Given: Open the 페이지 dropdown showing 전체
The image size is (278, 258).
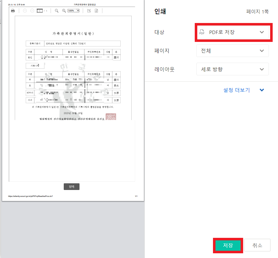Looking at the screenshot, I should [x=232, y=51].
